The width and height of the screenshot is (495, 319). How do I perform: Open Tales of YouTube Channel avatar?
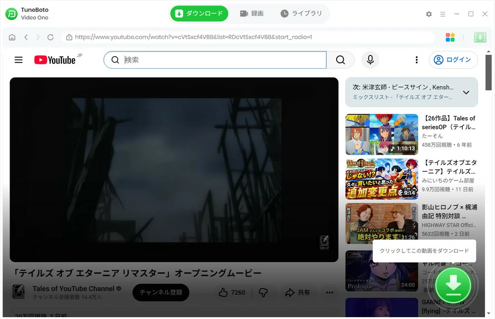(18, 291)
